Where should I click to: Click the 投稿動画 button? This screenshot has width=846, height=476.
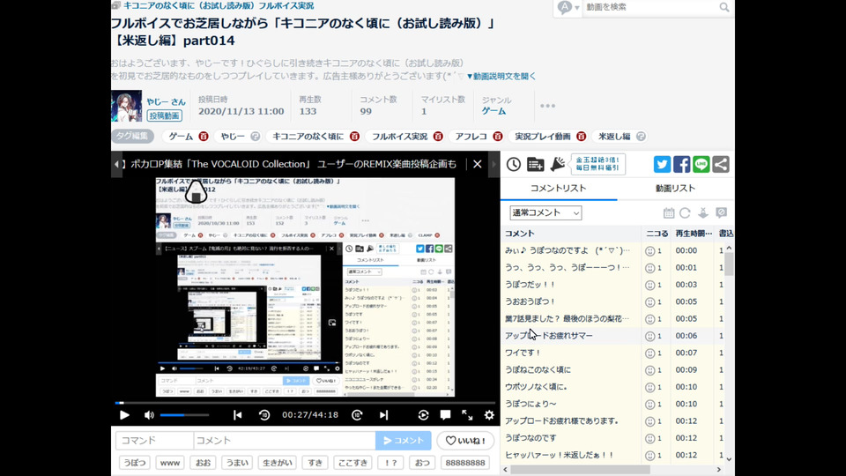165,115
